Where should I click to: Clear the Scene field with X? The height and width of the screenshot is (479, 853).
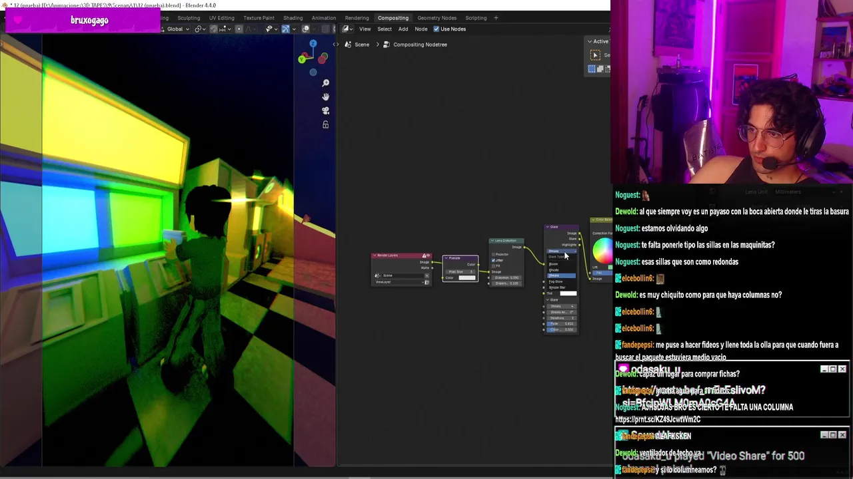click(x=426, y=275)
